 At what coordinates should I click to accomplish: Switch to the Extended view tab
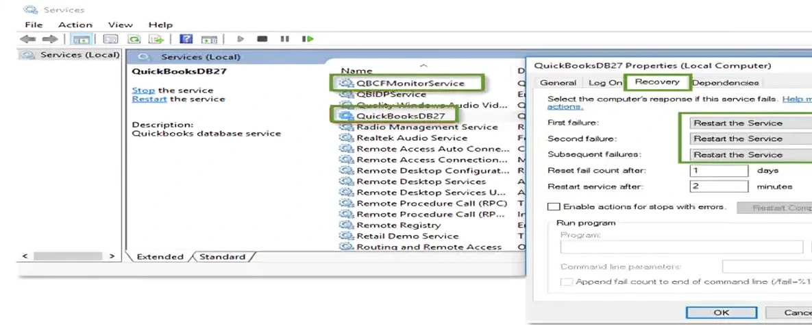[160, 256]
